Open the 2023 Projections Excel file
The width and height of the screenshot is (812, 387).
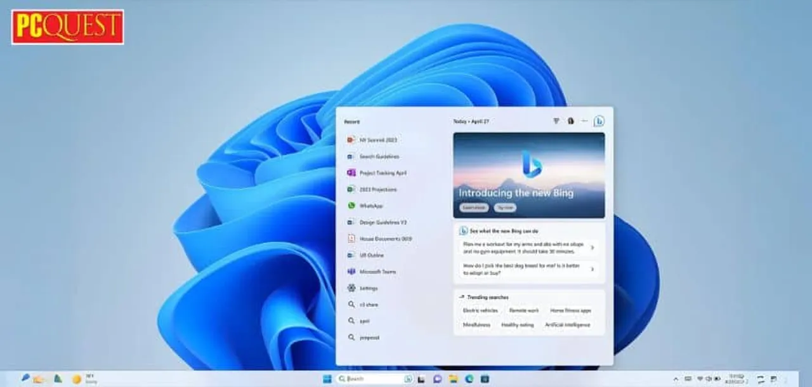tap(372, 189)
